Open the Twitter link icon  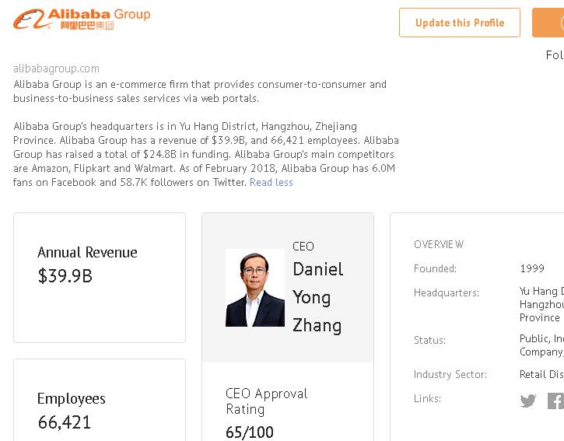coord(528,401)
